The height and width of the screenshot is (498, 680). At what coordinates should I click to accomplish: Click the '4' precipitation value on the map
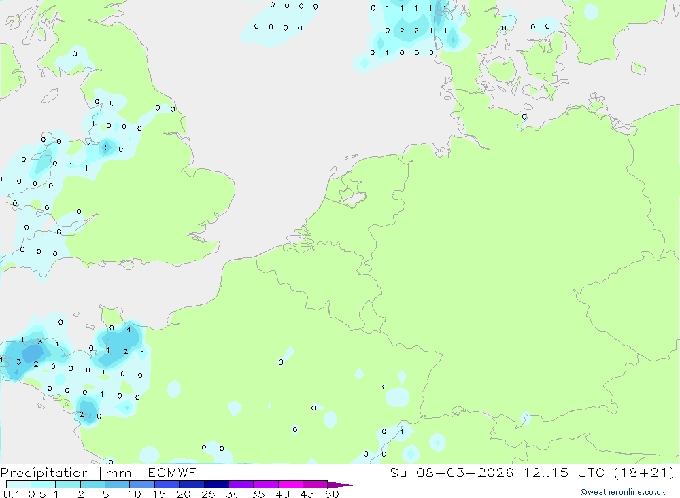pyautogui.click(x=129, y=330)
